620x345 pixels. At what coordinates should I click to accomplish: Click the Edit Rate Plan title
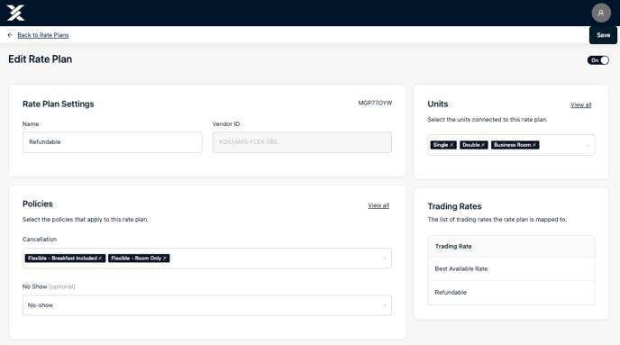pos(40,59)
